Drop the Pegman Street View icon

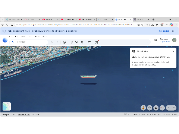pyautogui.click(x=143, y=108)
